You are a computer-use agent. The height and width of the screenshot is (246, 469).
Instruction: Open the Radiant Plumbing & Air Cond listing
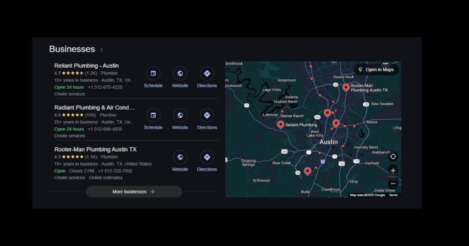point(94,107)
